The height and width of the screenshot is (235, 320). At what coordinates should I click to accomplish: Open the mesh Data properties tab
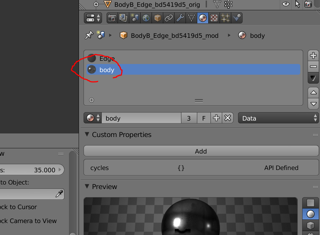pos(191,18)
